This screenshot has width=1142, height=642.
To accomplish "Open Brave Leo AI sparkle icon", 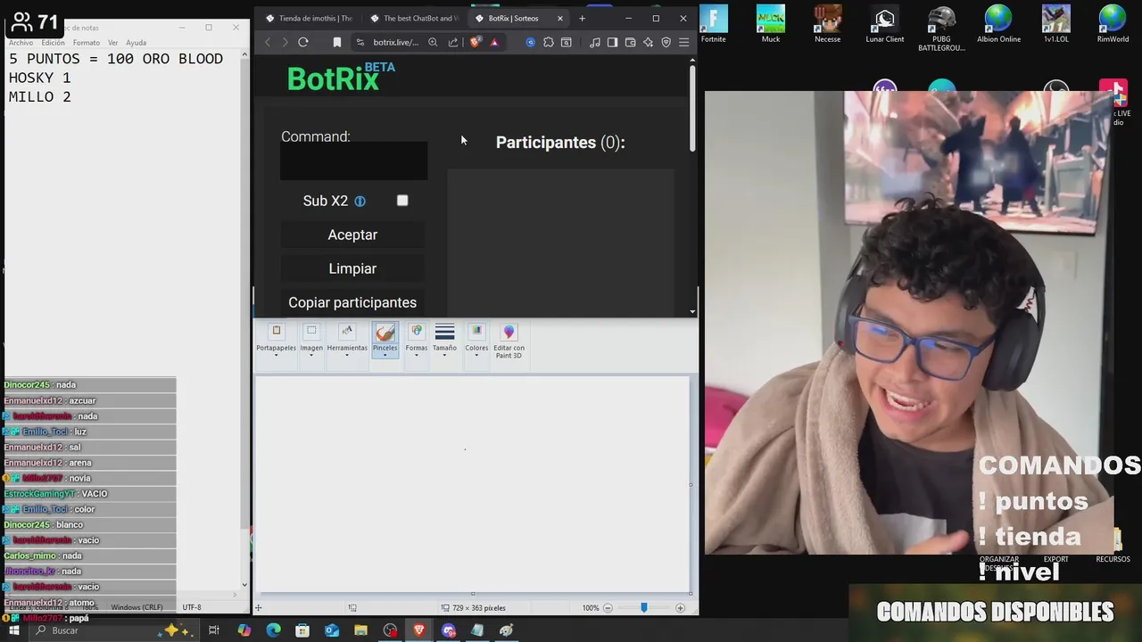I will (648, 42).
